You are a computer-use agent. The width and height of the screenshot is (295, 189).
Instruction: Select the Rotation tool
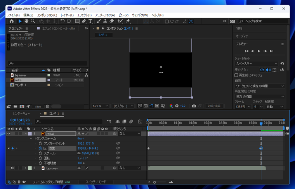point(62,21)
